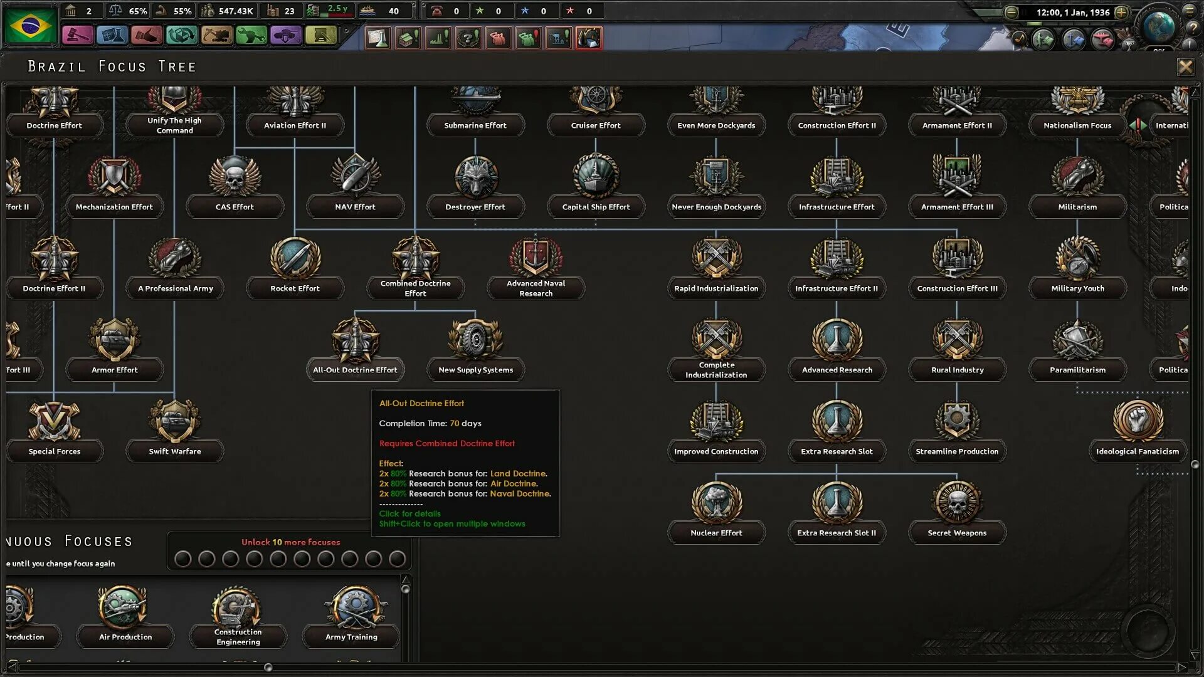This screenshot has height=677, width=1204.
Task: Decrease game speed with minus button
Action: coord(1011,12)
